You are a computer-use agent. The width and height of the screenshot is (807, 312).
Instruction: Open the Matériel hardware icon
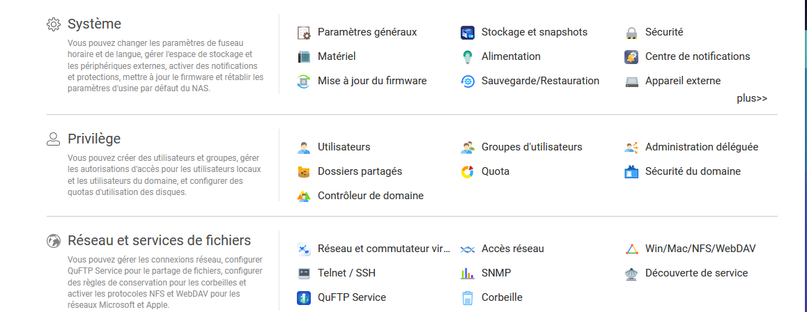tap(304, 56)
